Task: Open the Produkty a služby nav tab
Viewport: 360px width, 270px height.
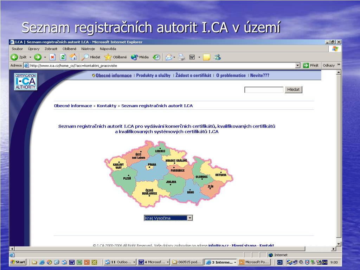Action: click(153, 75)
